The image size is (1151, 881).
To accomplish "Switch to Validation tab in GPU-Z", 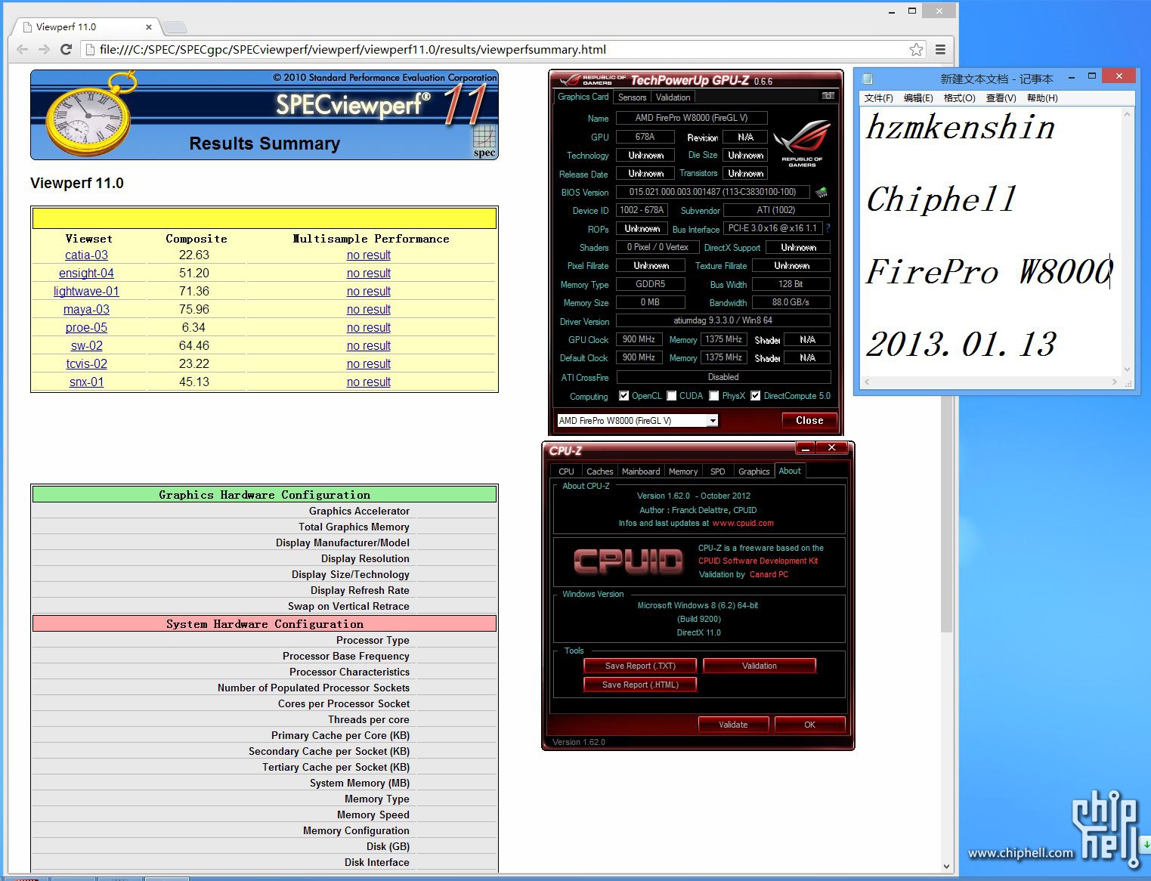I will [x=673, y=97].
